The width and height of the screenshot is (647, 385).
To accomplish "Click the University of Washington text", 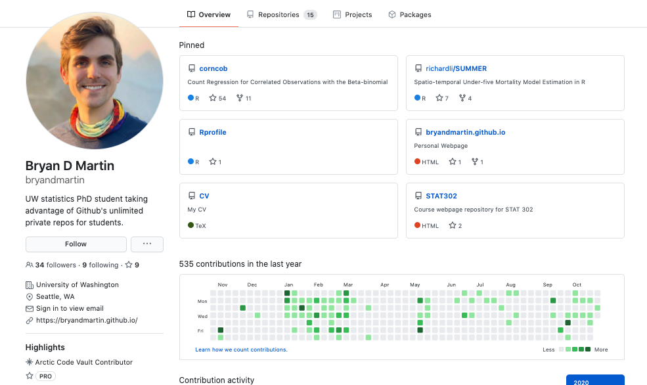I will point(77,284).
